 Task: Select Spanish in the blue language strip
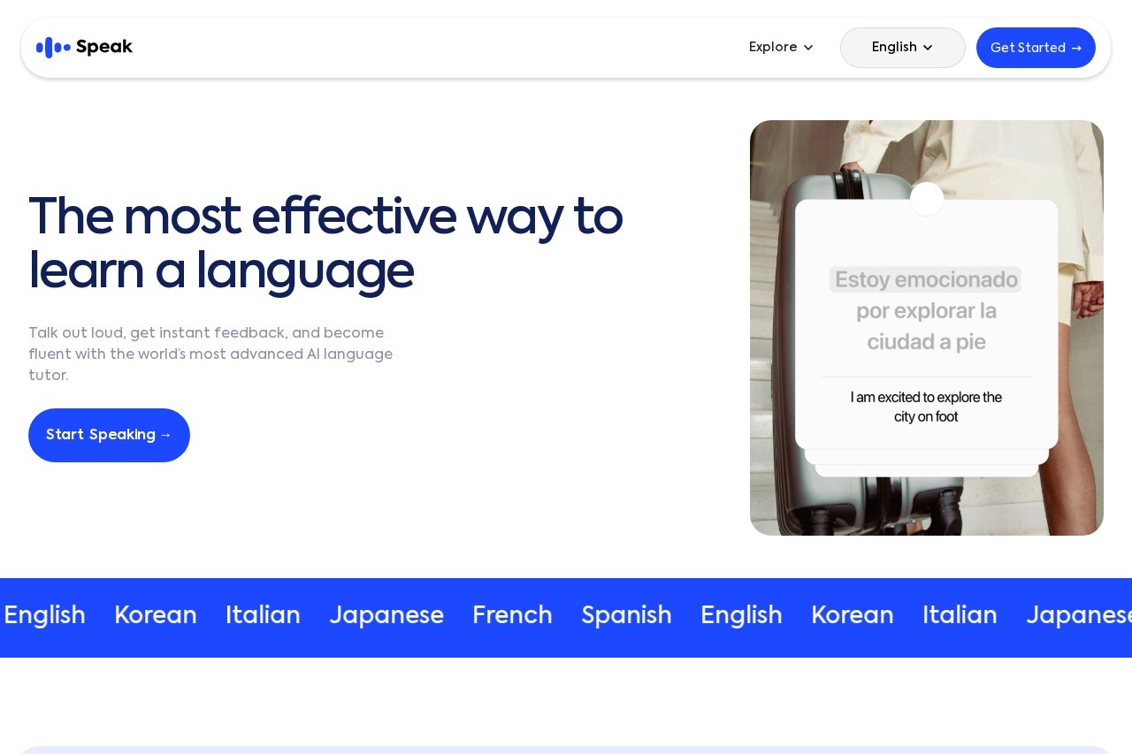[x=626, y=615]
